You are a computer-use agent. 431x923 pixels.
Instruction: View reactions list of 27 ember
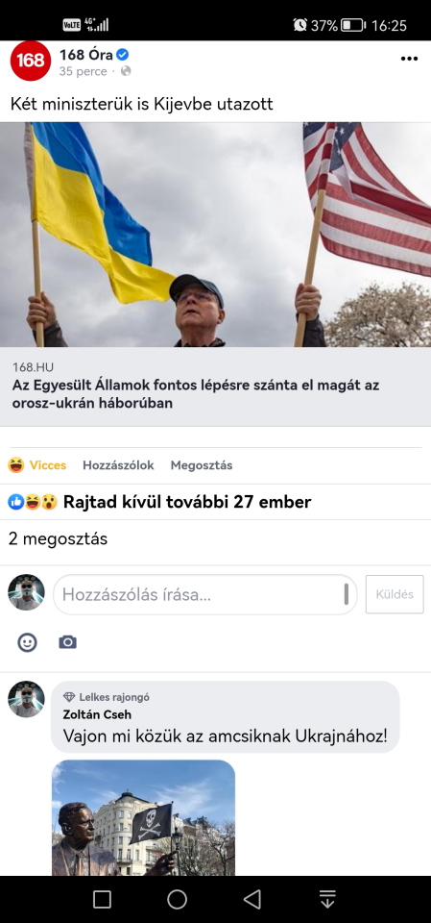[x=159, y=502]
